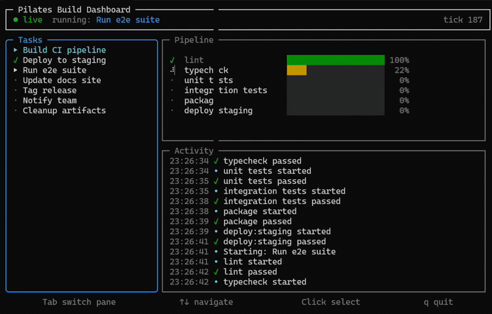Click the arrow marker beside Run e2e suite
492x314 pixels.
click(16, 70)
